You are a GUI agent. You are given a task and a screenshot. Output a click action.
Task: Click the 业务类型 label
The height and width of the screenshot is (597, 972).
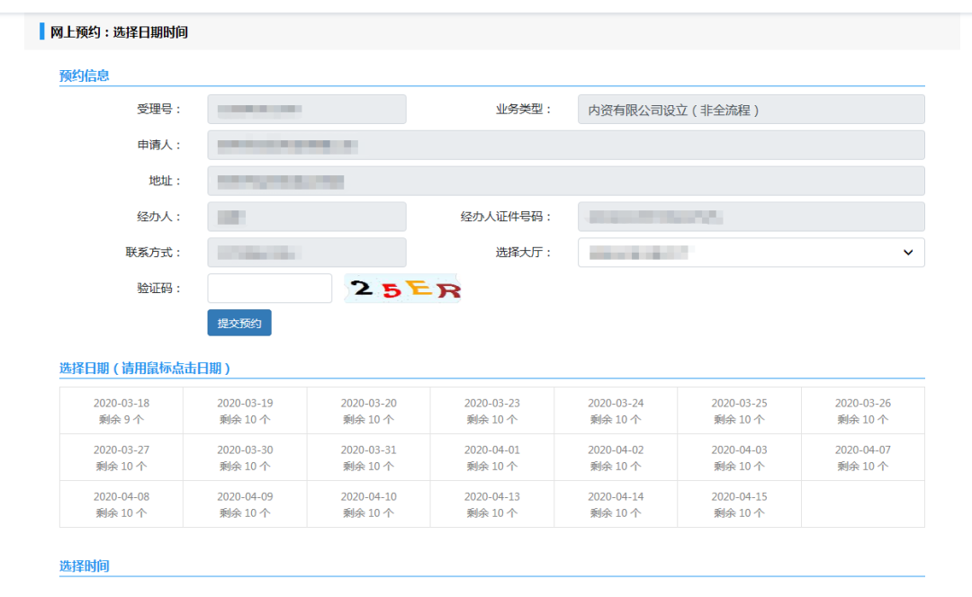523,110
